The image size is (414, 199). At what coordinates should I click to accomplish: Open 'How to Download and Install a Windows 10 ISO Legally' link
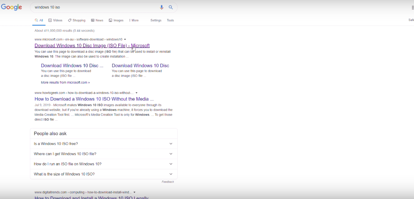coord(92,197)
